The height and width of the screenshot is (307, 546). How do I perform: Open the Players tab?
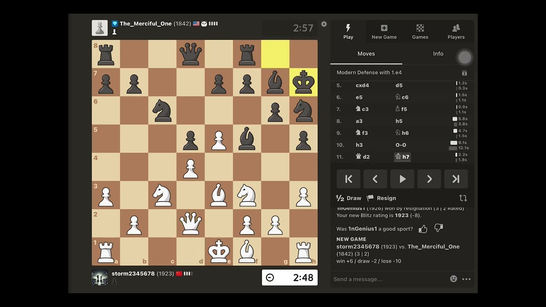point(456,32)
